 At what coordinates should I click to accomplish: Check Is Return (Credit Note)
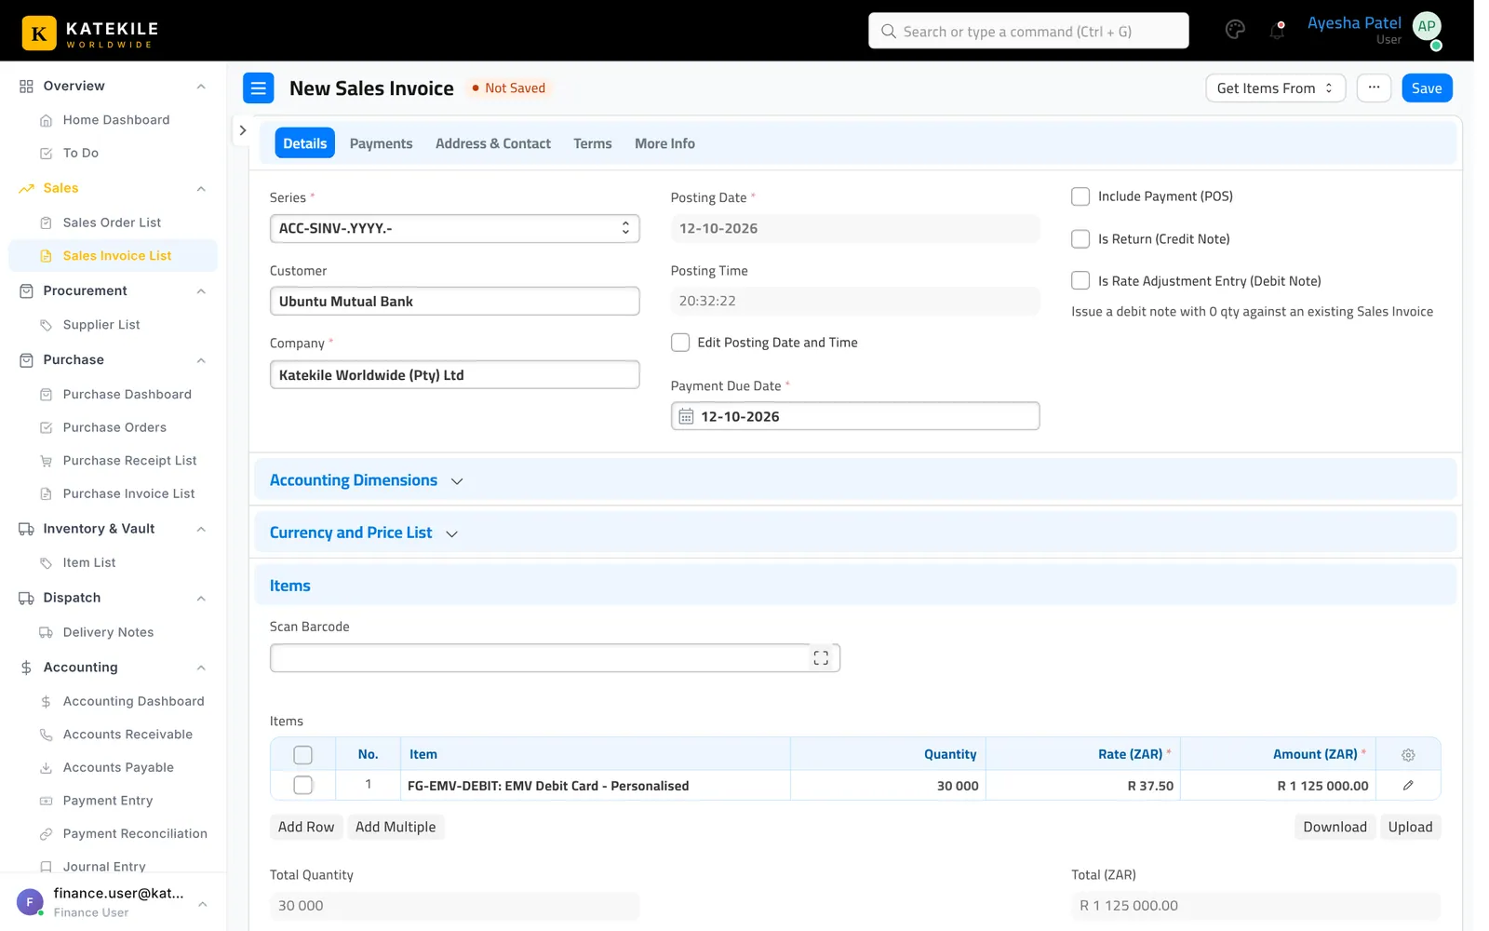tap(1080, 239)
